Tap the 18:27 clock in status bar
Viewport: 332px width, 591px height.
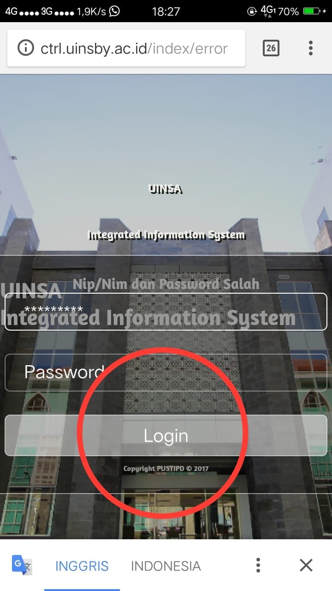pyautogui.click(x=166, y=11)
